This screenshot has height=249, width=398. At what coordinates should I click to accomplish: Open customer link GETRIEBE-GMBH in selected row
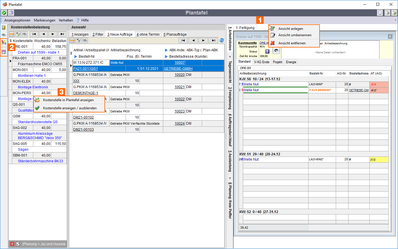[x=178, y=69]
